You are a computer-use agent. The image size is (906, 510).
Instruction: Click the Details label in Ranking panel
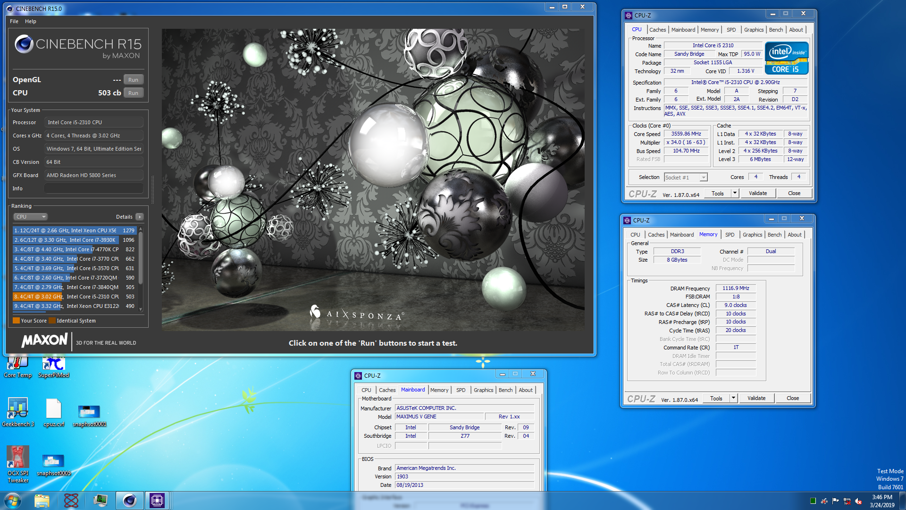coord(124,217)
